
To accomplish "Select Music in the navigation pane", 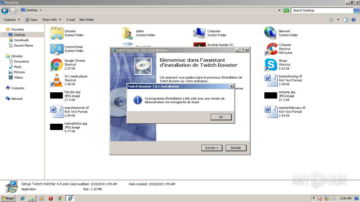I will click(x=18, y=67).
